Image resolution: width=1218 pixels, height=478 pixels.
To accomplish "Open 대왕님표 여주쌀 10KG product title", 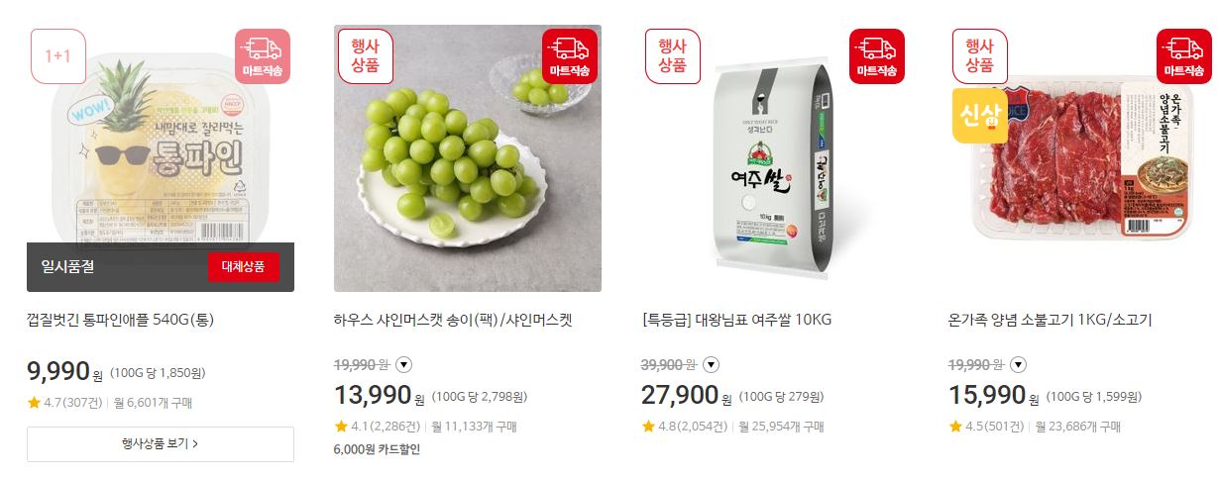I will (736, 320).
